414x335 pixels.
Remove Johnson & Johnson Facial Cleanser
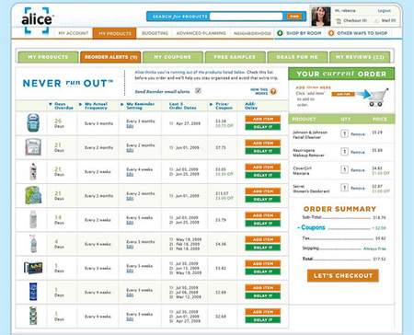[x=358, y=134]
